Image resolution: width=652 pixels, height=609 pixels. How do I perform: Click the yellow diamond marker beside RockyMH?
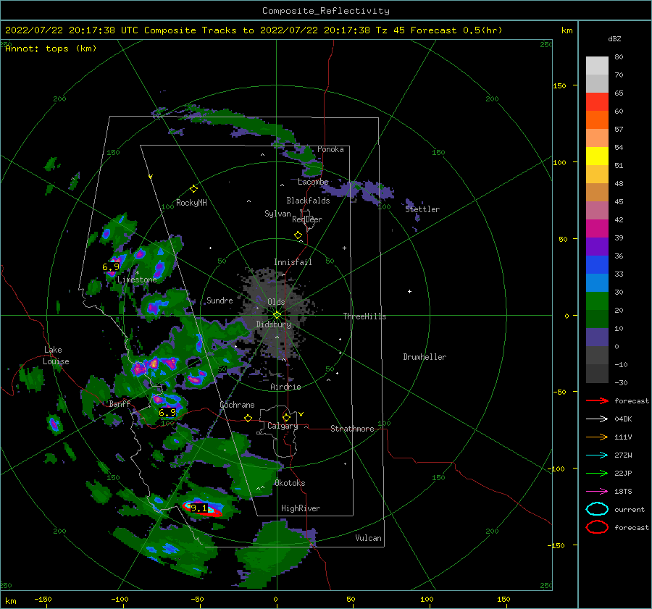(x=193, y=189)
